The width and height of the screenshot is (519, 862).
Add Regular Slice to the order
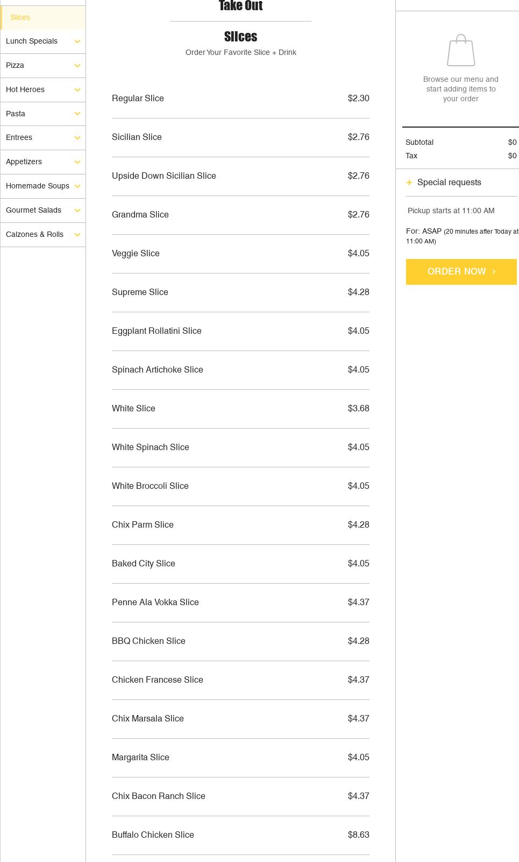(138, 99)
